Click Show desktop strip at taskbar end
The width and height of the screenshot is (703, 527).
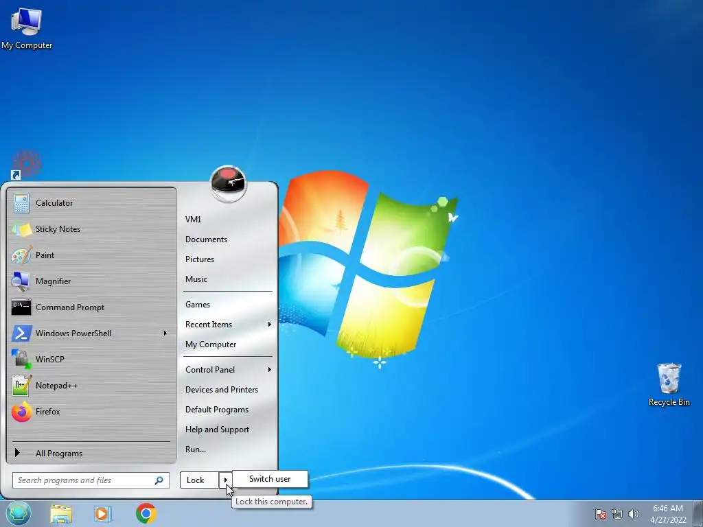pos(698,513)
